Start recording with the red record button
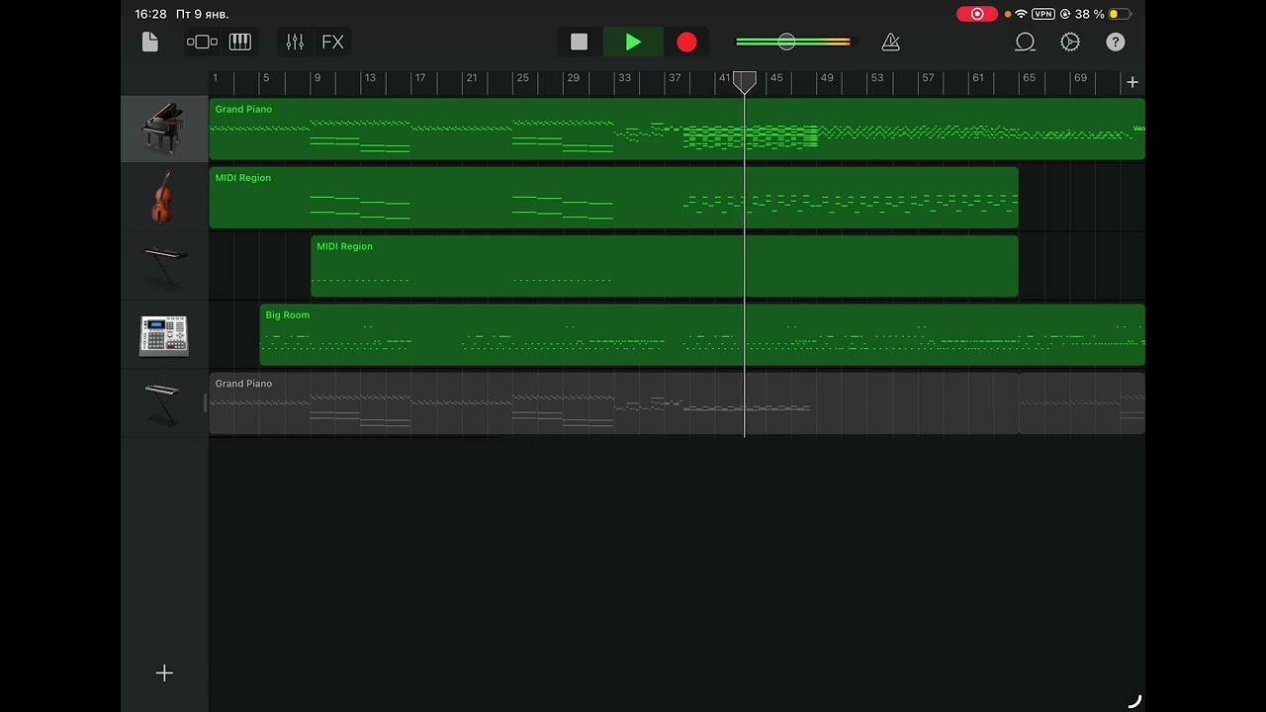 686,42
